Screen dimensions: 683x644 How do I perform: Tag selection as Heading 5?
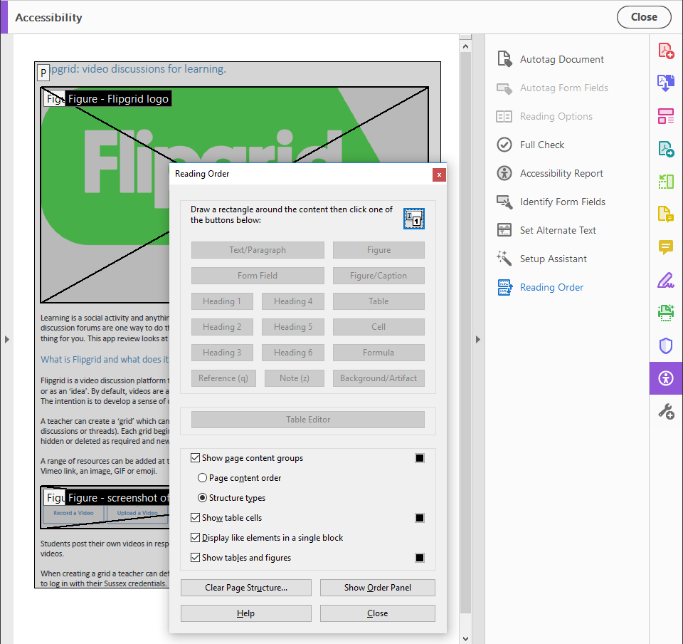click(x=292, y=327)
